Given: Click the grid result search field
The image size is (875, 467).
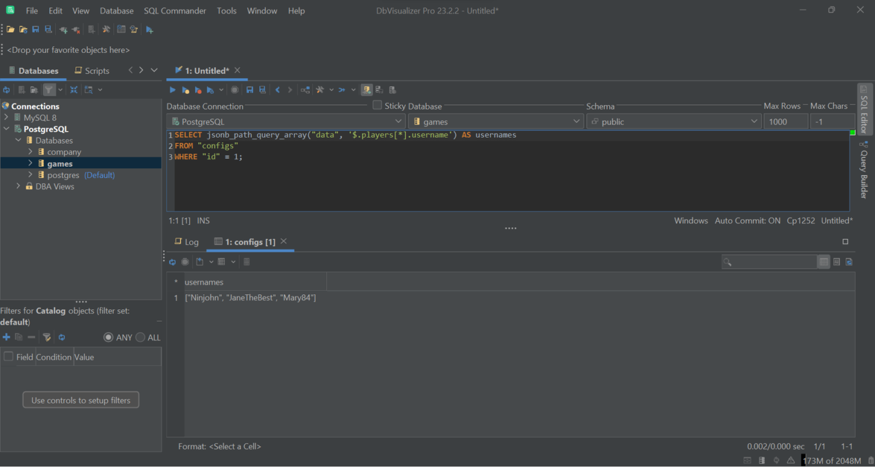Looking at the screenshot, I should click(x=769, y=261).
